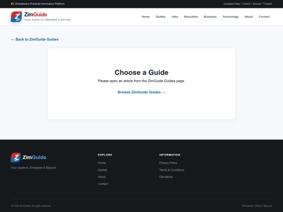Open Home link in footer Explore list

pos(102,163)
